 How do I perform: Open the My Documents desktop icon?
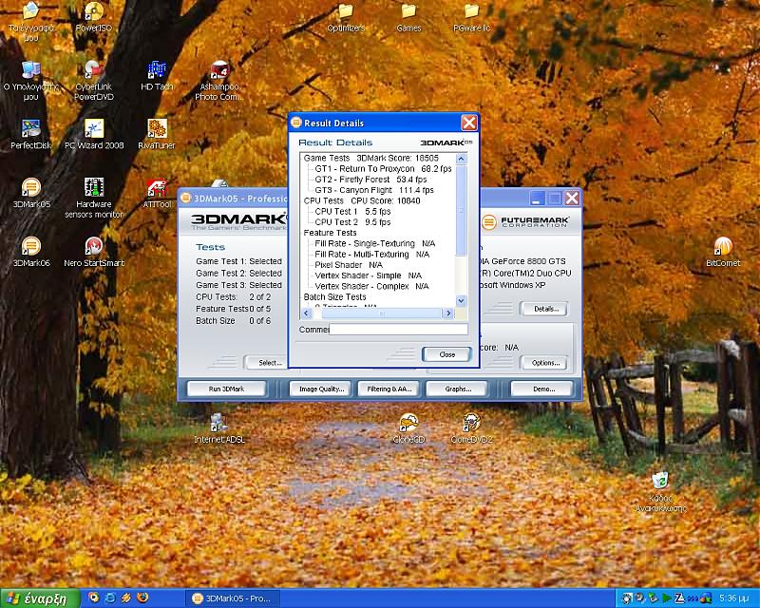coord(30,21)
